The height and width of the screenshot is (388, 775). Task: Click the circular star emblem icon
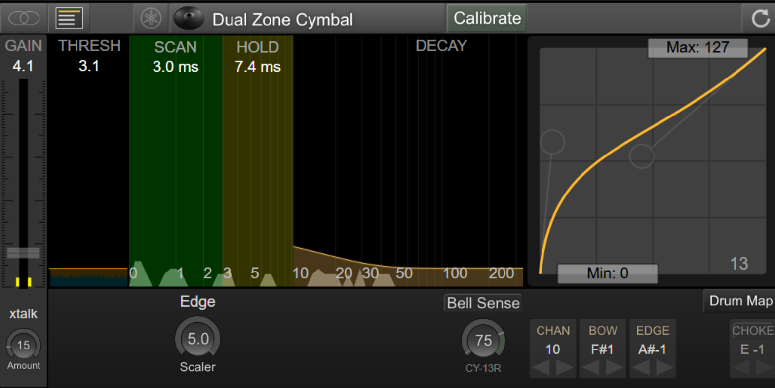point(151,19)
